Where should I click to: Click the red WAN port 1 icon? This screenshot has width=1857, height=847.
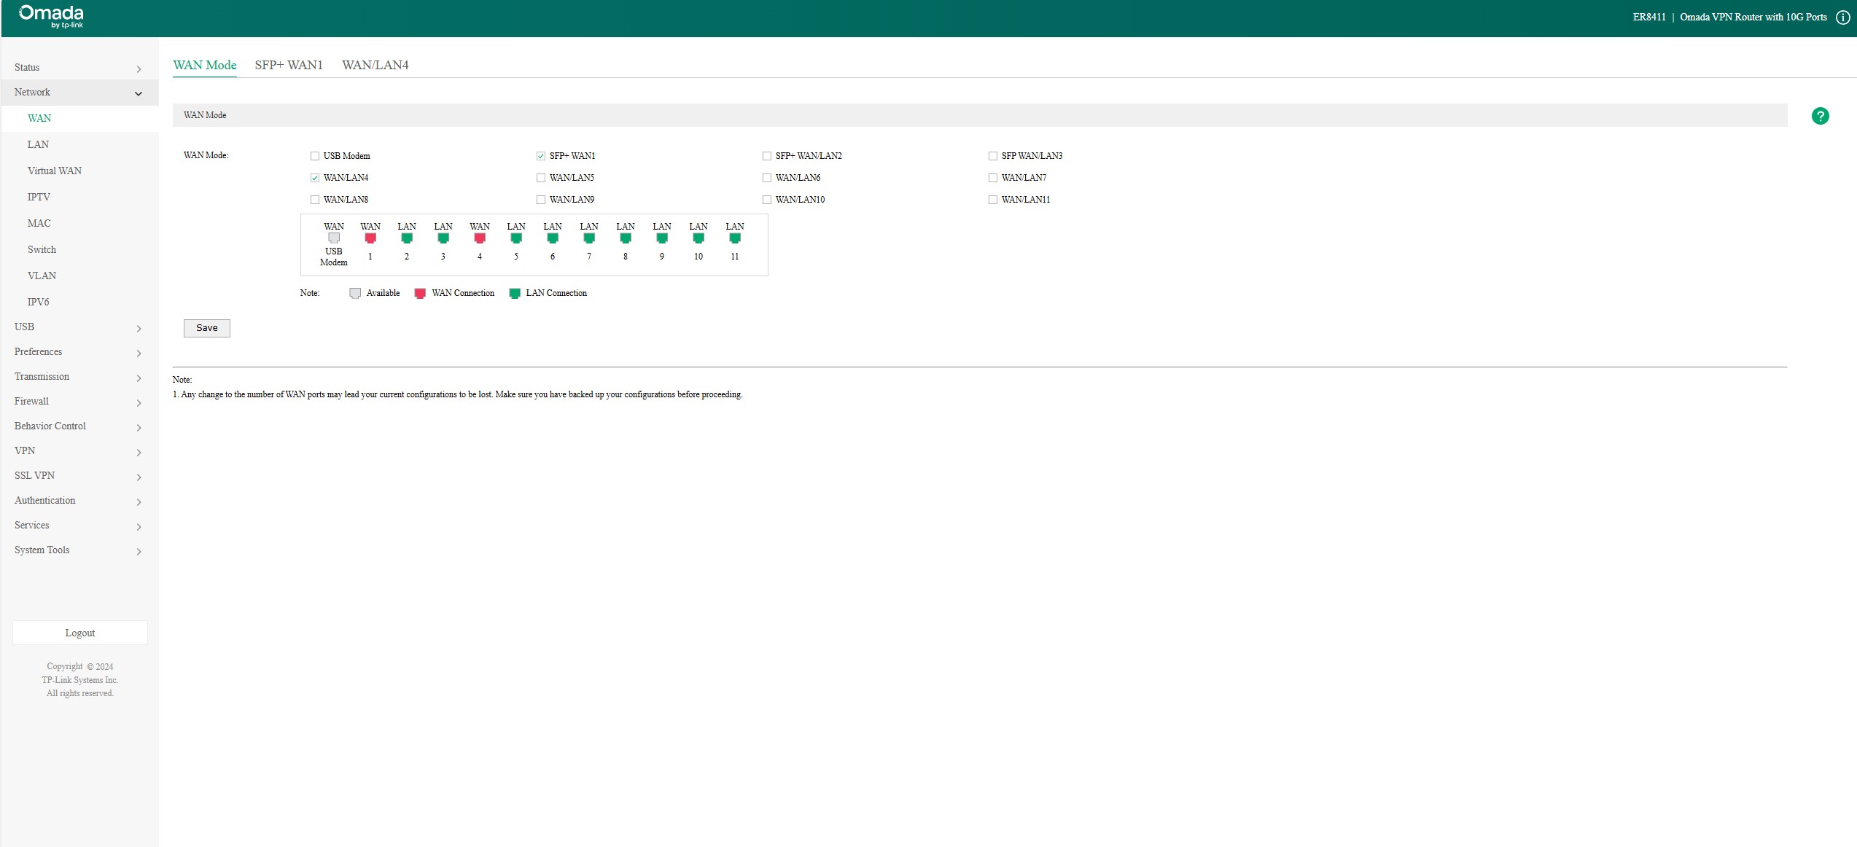(x=370, y=238)
